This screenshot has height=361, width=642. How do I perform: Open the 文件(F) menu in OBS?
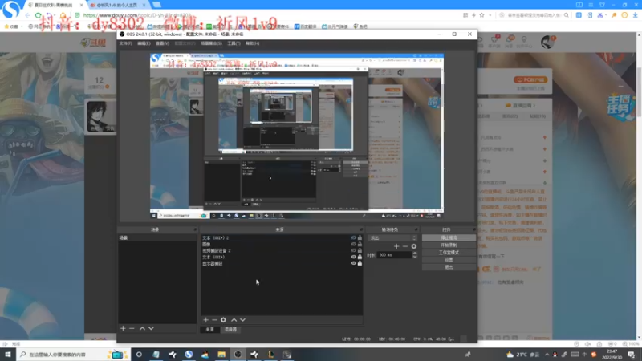125,43
